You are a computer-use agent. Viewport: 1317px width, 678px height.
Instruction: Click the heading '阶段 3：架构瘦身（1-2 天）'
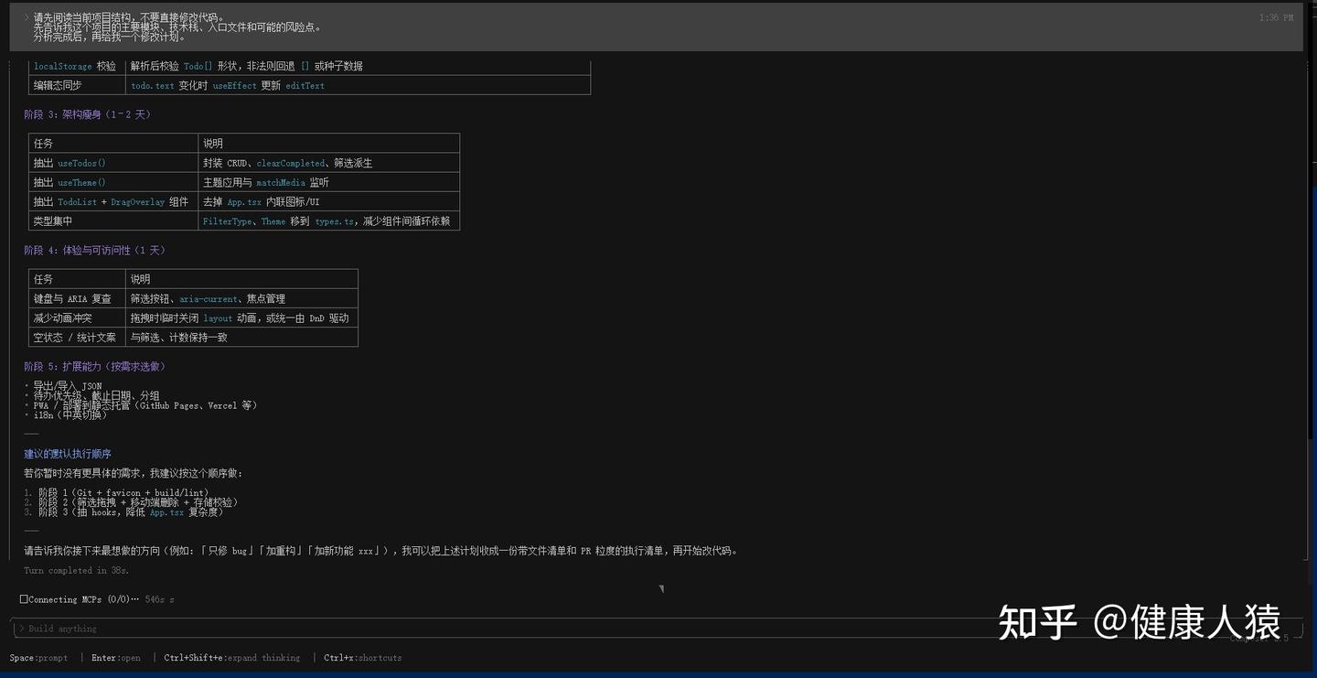point(87,114)
